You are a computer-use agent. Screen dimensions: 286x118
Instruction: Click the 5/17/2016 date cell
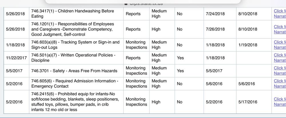(x=248, y=102)
